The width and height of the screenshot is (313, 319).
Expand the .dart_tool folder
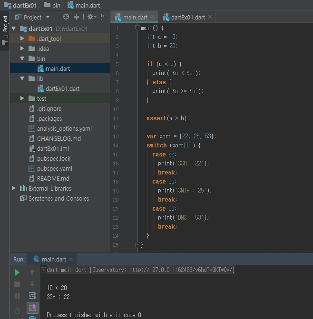coord(22,39)
